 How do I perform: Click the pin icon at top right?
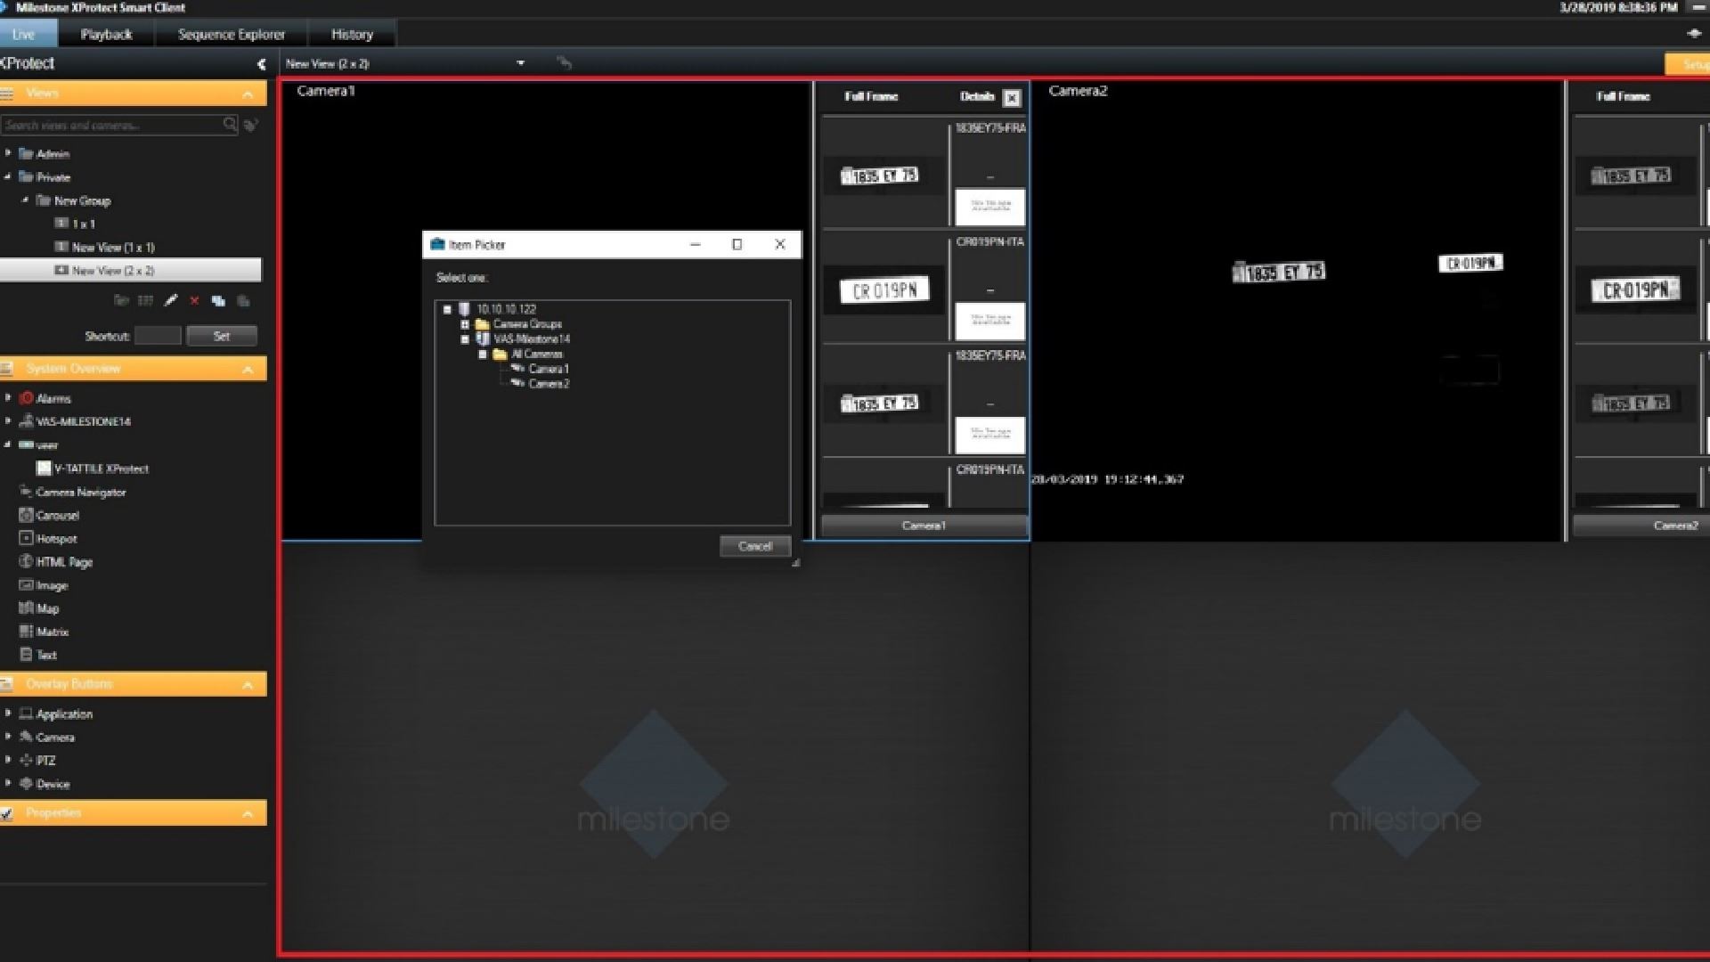coord(1694,33)
